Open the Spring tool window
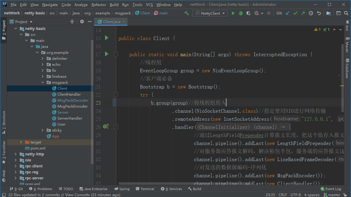 [122, 189]
